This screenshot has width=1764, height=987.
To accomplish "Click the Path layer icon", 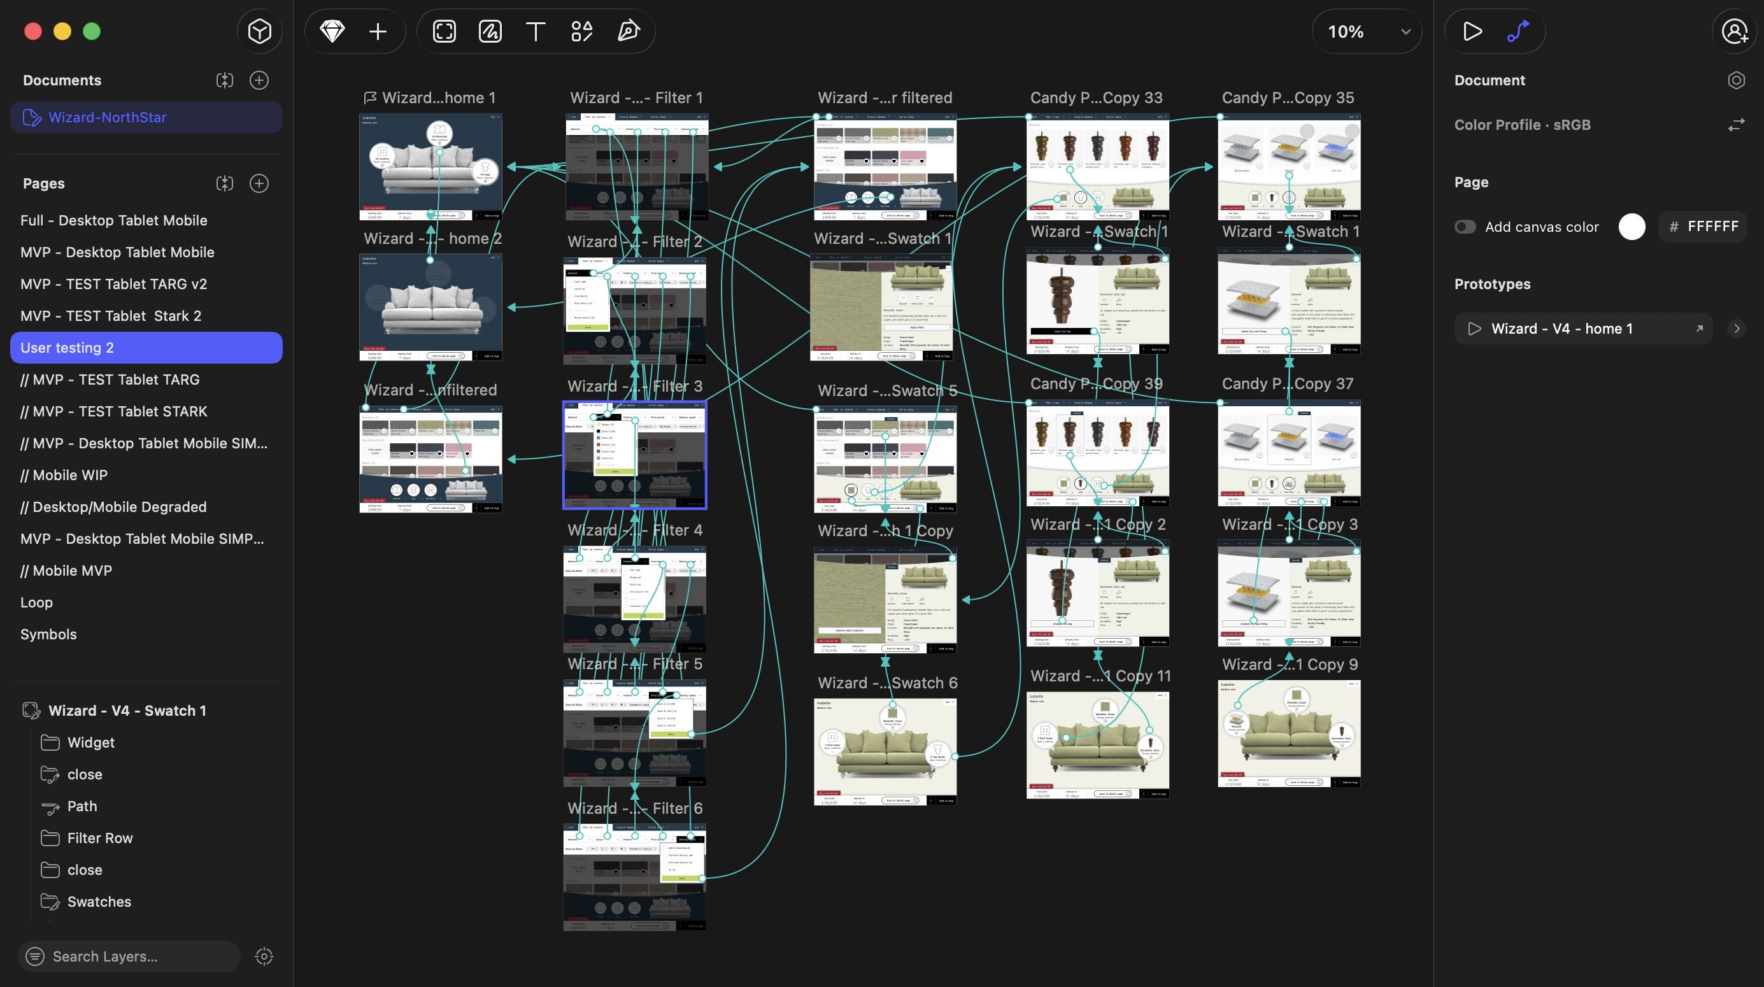I will pyautogui.click(x=50, y=807).
